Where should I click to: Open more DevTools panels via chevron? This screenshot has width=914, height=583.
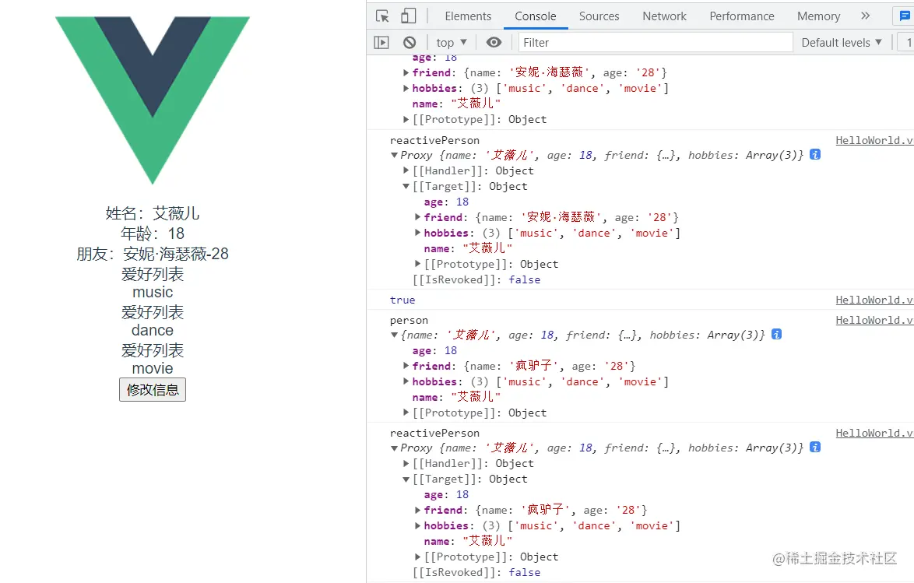(865, 15)
